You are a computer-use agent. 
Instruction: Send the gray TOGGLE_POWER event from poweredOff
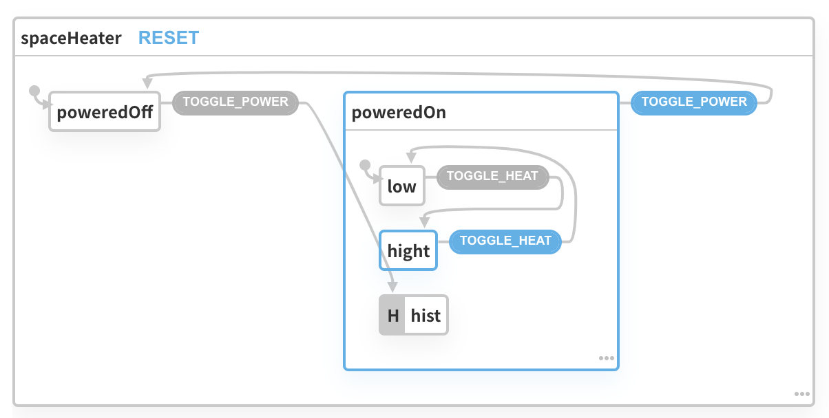(235, 102)
